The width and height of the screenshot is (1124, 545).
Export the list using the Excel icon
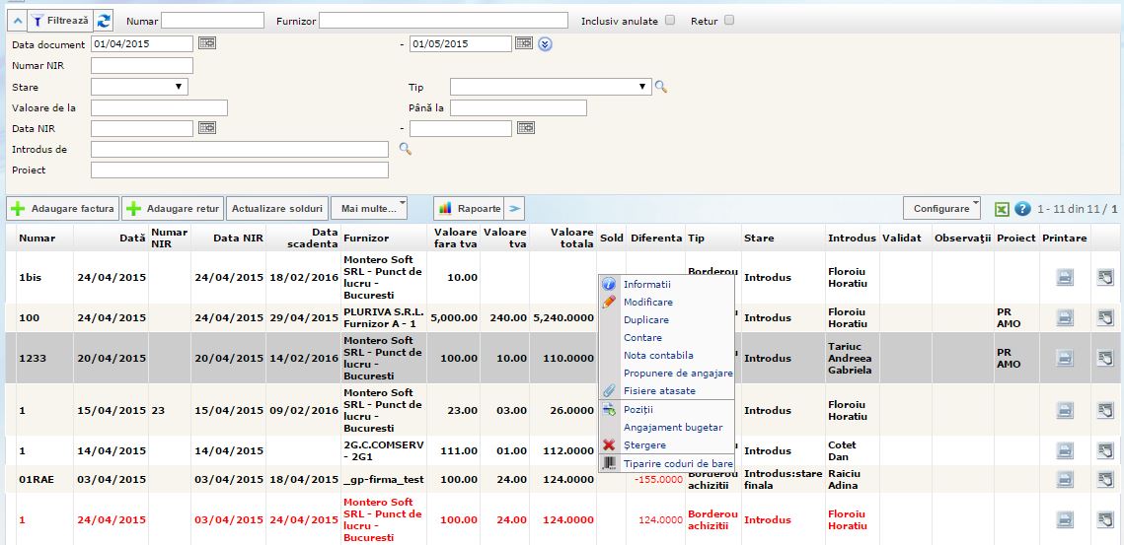coord(1001,209)
